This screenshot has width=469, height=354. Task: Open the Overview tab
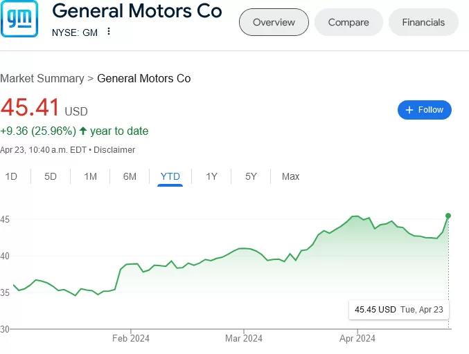(274, 22)
